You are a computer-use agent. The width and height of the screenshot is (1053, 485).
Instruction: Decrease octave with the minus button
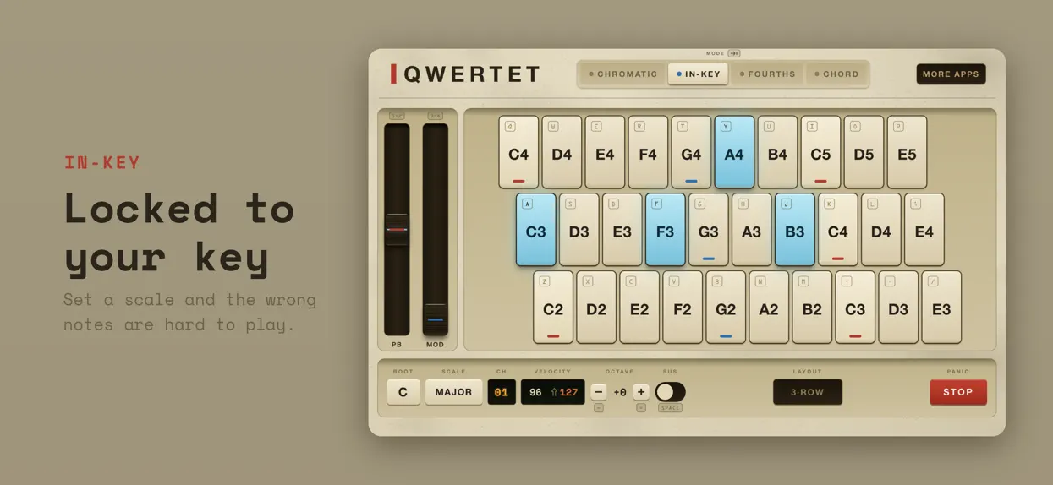[x=599, y=392]
